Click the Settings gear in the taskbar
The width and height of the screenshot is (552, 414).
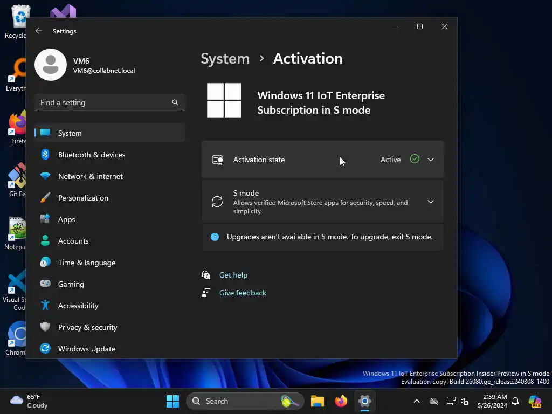tap(365, 401)
